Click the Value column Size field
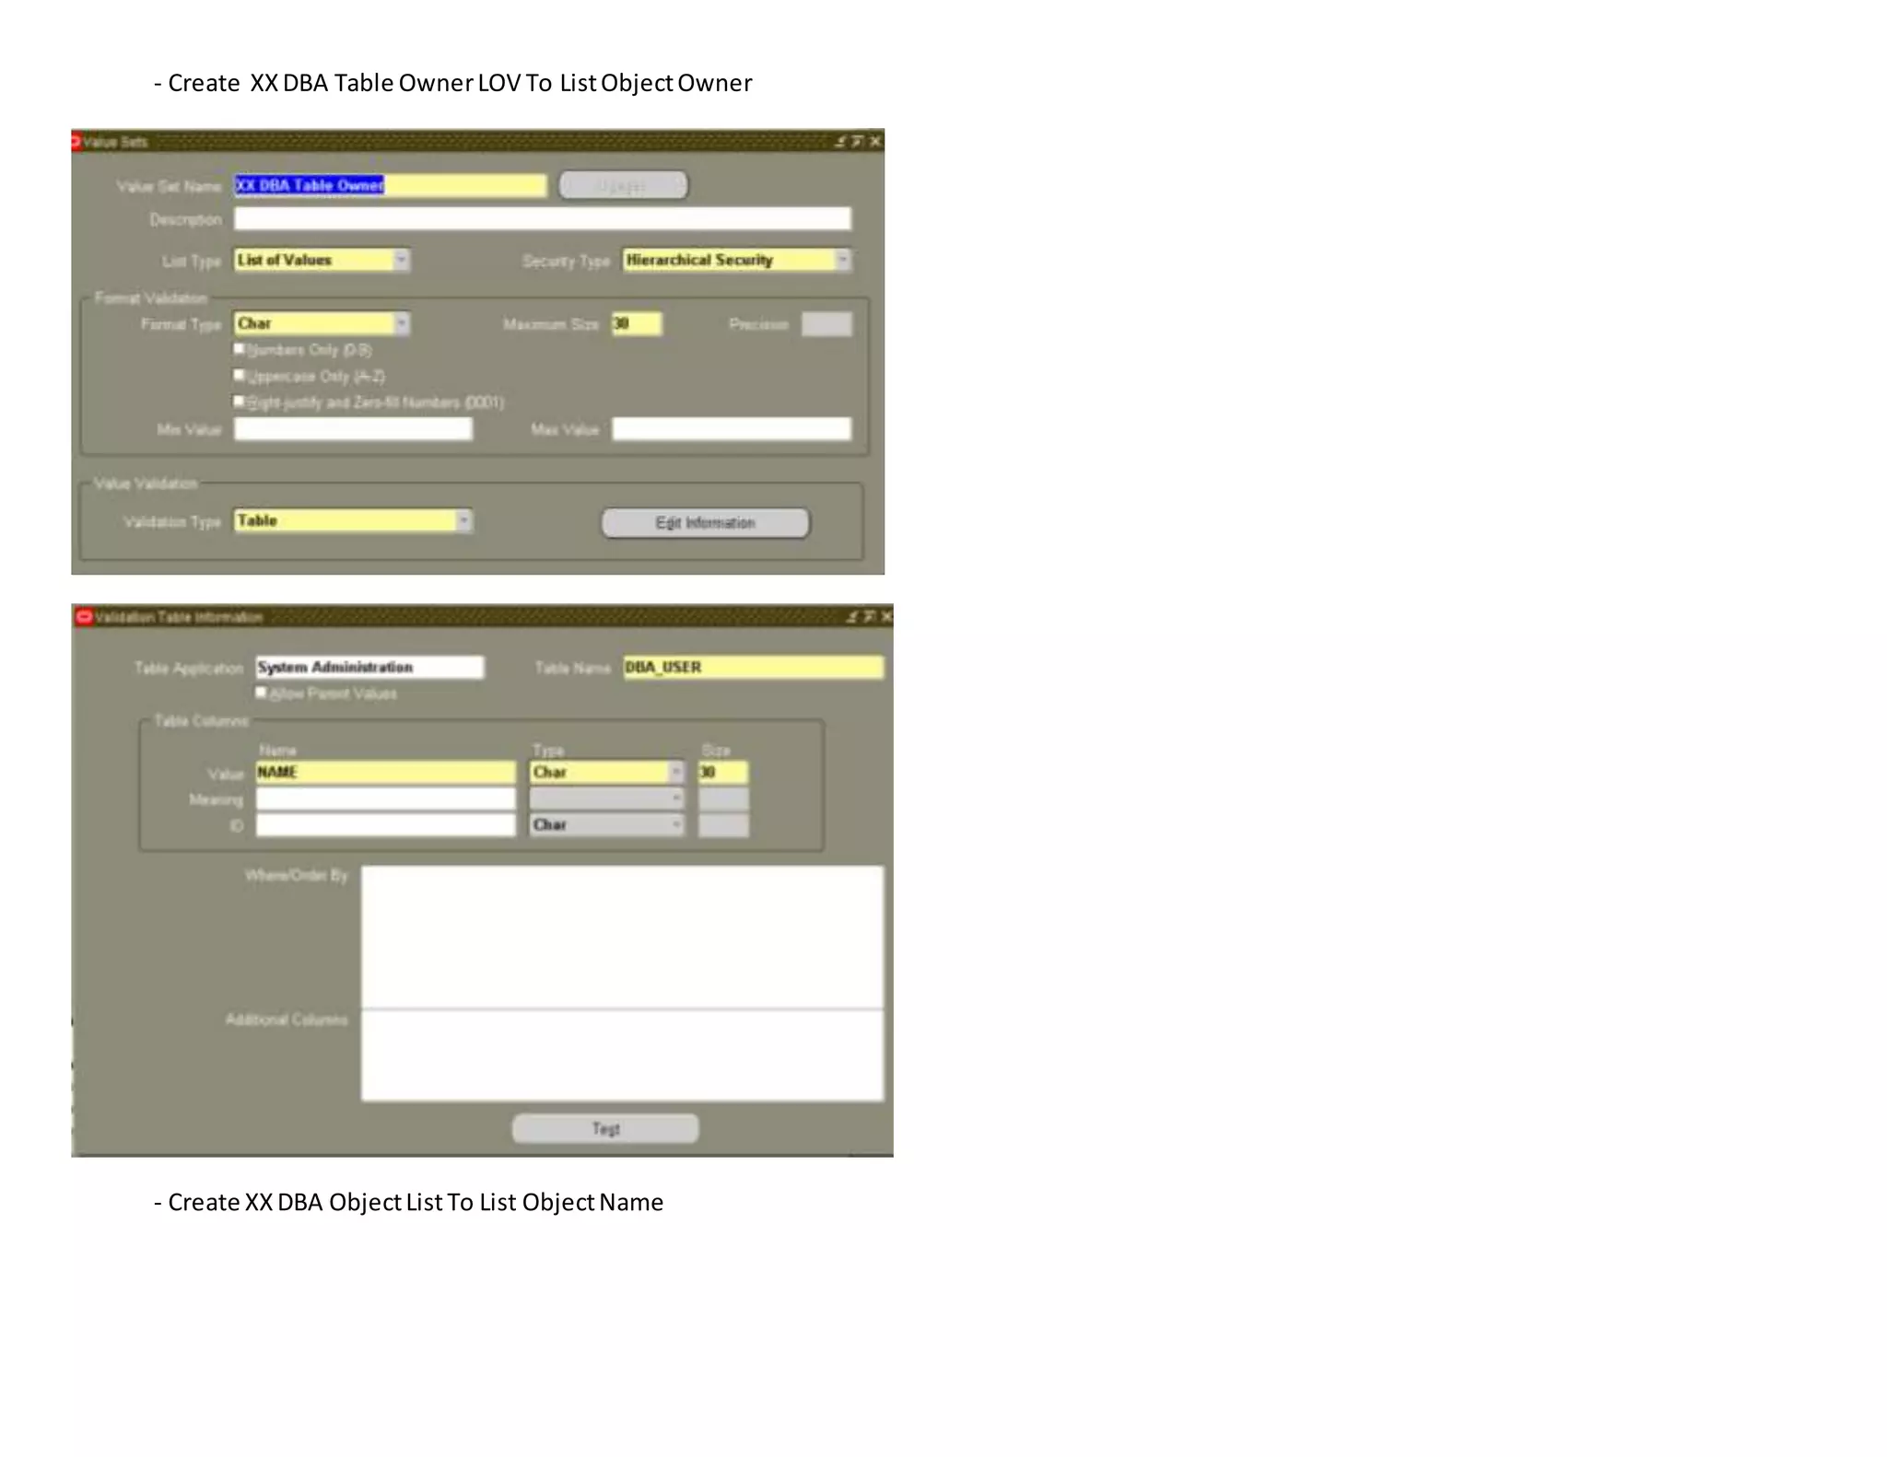1887x1457 pixels. pos(723,772)
